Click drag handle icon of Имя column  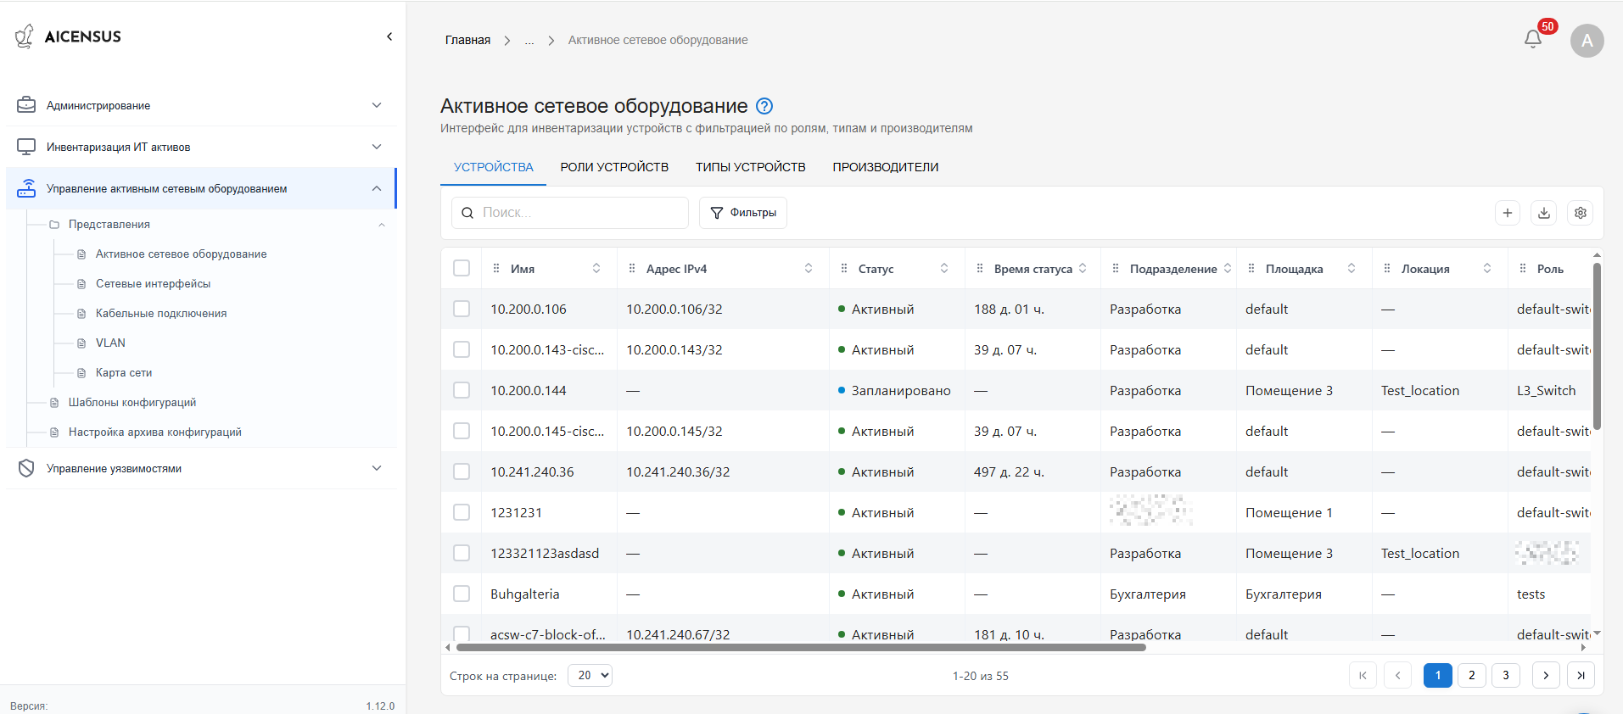tap(496, 269)
